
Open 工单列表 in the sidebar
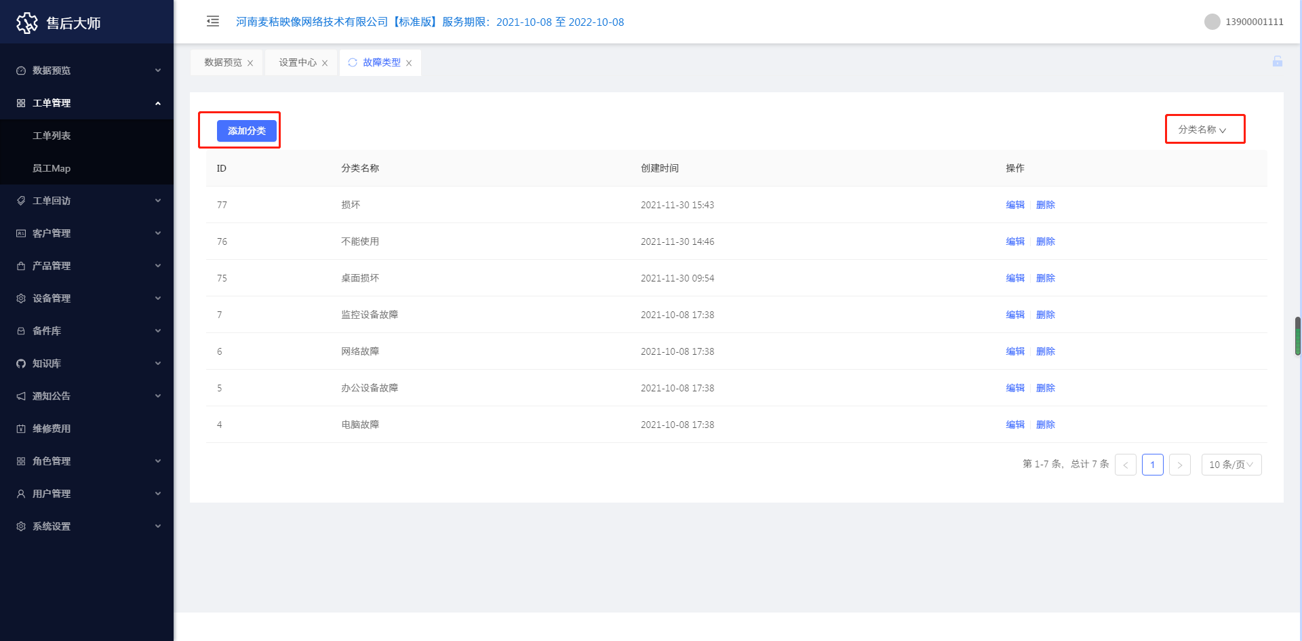click(x=52, y=136)
